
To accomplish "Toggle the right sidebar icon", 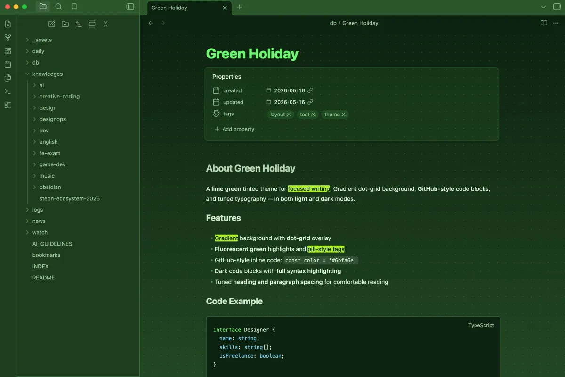I will click(x=557, y=7).
